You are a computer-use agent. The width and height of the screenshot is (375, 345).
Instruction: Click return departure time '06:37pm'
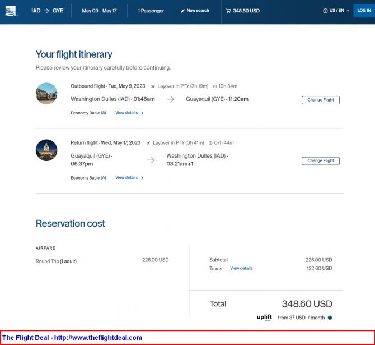pos(82,164)
